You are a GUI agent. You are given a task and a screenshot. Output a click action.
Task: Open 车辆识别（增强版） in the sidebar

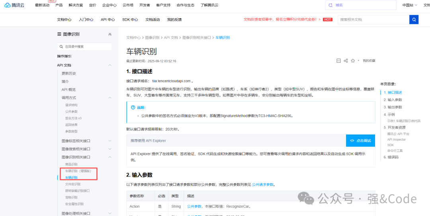[78, 171]
